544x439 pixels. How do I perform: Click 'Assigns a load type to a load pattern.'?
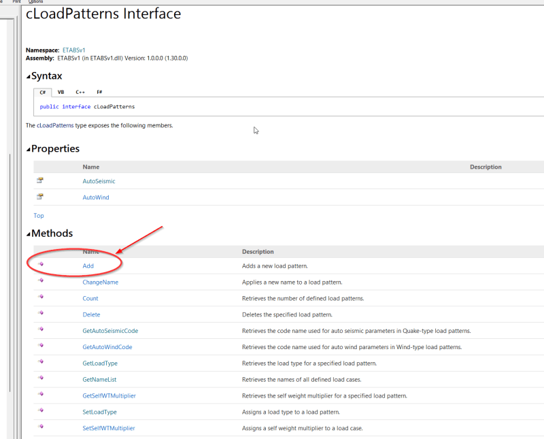pos(291,412)
